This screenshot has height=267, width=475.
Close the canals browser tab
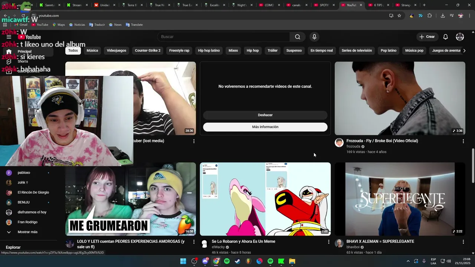[x=307, y=5]
